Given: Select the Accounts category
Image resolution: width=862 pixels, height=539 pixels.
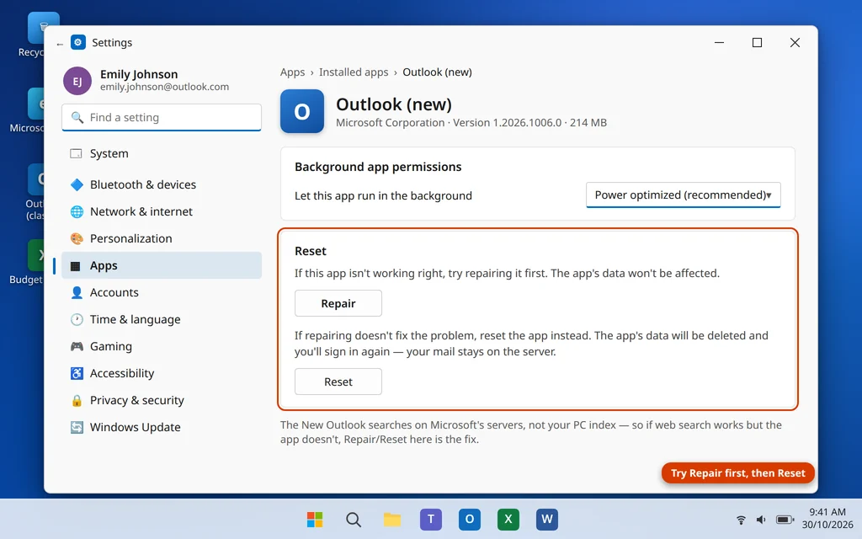Looking at the screenshot, I should coord(162,292).
